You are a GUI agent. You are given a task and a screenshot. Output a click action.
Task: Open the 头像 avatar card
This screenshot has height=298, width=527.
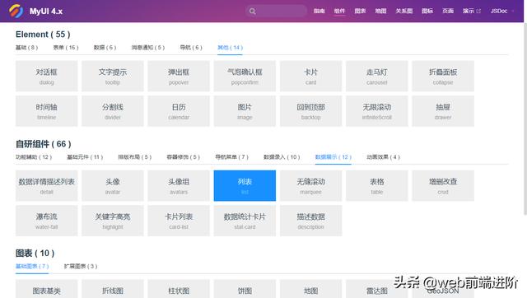tap(113, 185)
